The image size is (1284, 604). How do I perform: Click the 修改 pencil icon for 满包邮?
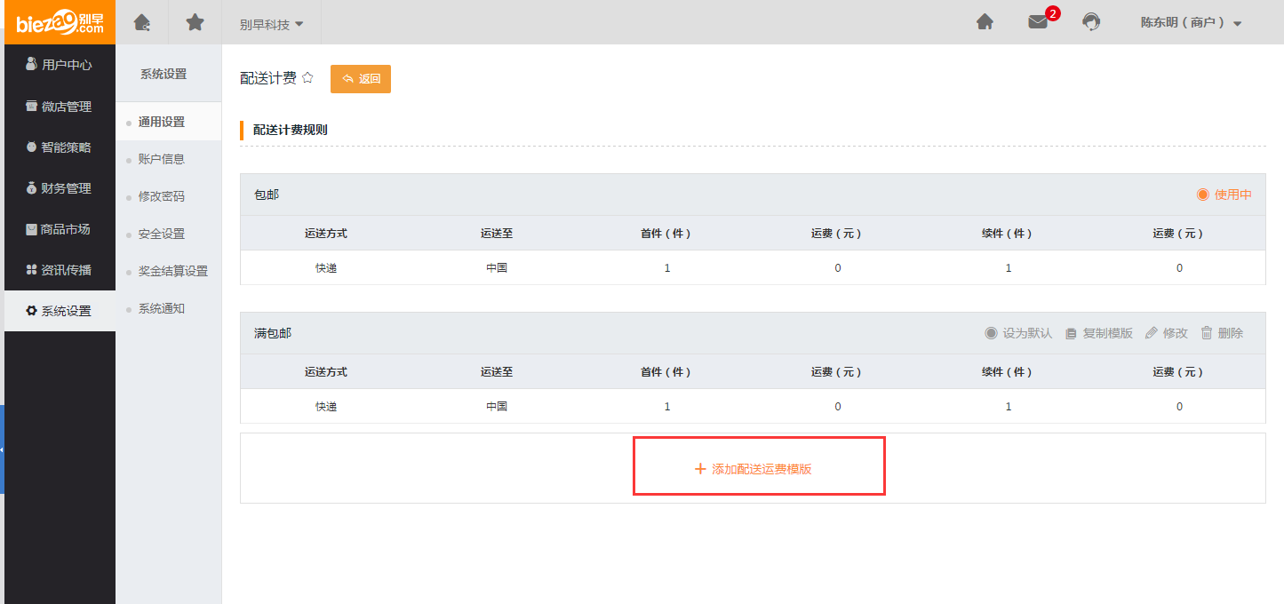(1152, 333)
